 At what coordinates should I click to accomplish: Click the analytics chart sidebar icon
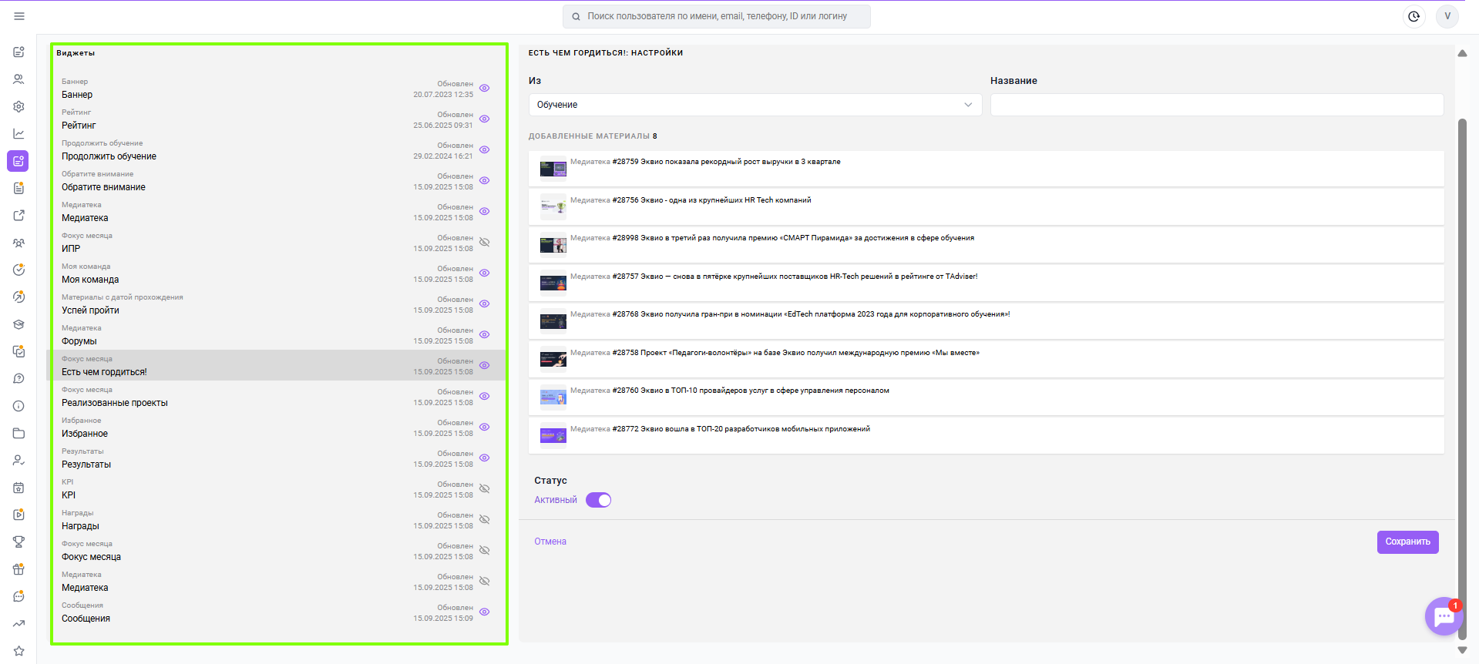(x=18, y=133)
